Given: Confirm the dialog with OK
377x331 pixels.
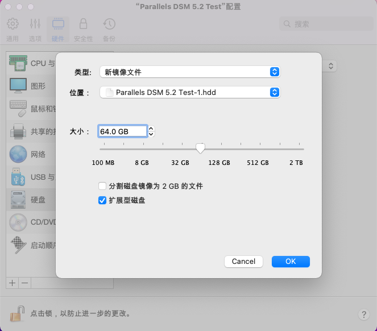Looking at the screenshot, I should coord(291,262).
